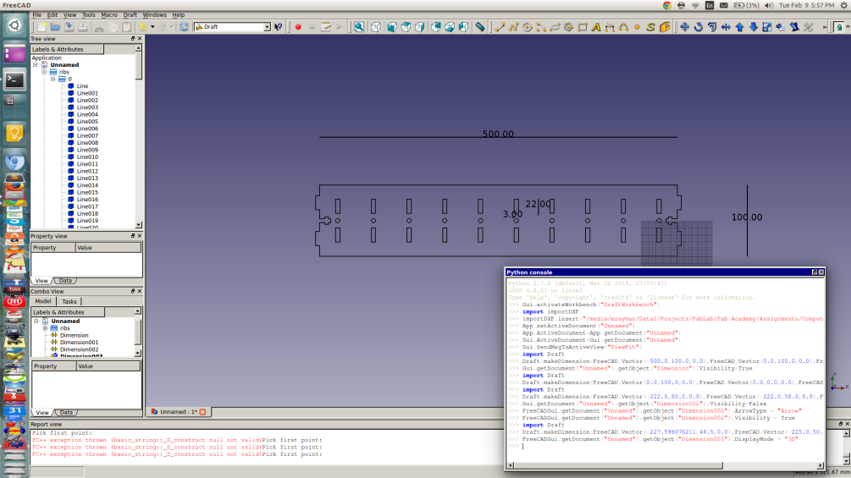Screen dimensions: 851x478
Task: Select the Draft Rectangle tool
Action: coord(583,27)
